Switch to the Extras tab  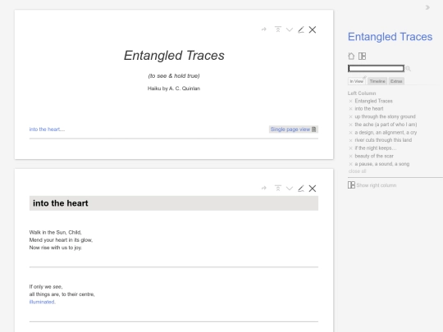click(x=396, y=81)
